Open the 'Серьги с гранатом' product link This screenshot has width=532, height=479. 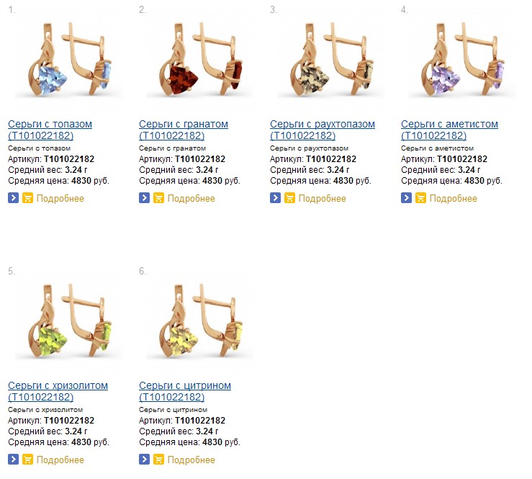[x=184, y=130]
